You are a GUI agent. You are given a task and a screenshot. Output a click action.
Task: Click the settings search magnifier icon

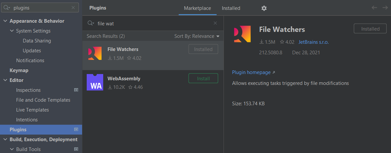coord(7,8)
